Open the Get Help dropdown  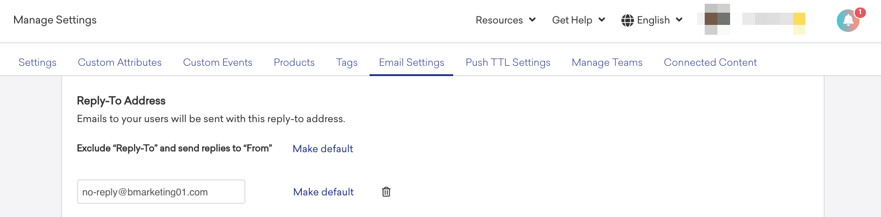coord(578,20)
